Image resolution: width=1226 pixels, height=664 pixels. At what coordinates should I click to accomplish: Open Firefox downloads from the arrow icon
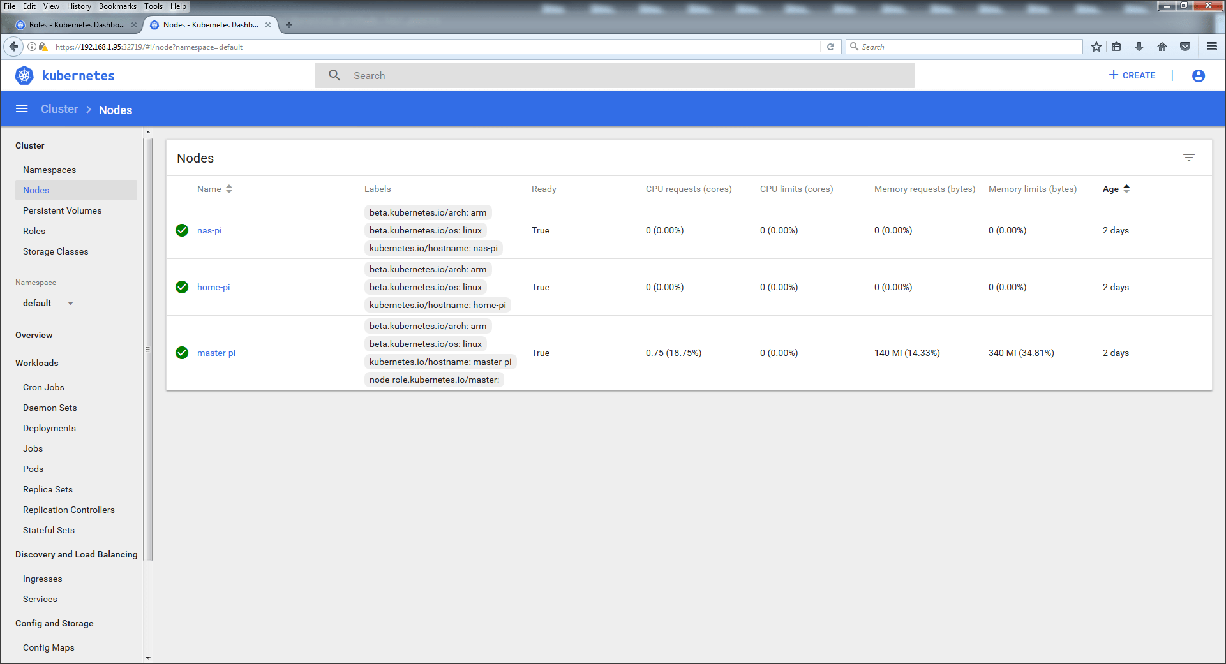(1139, 47)
